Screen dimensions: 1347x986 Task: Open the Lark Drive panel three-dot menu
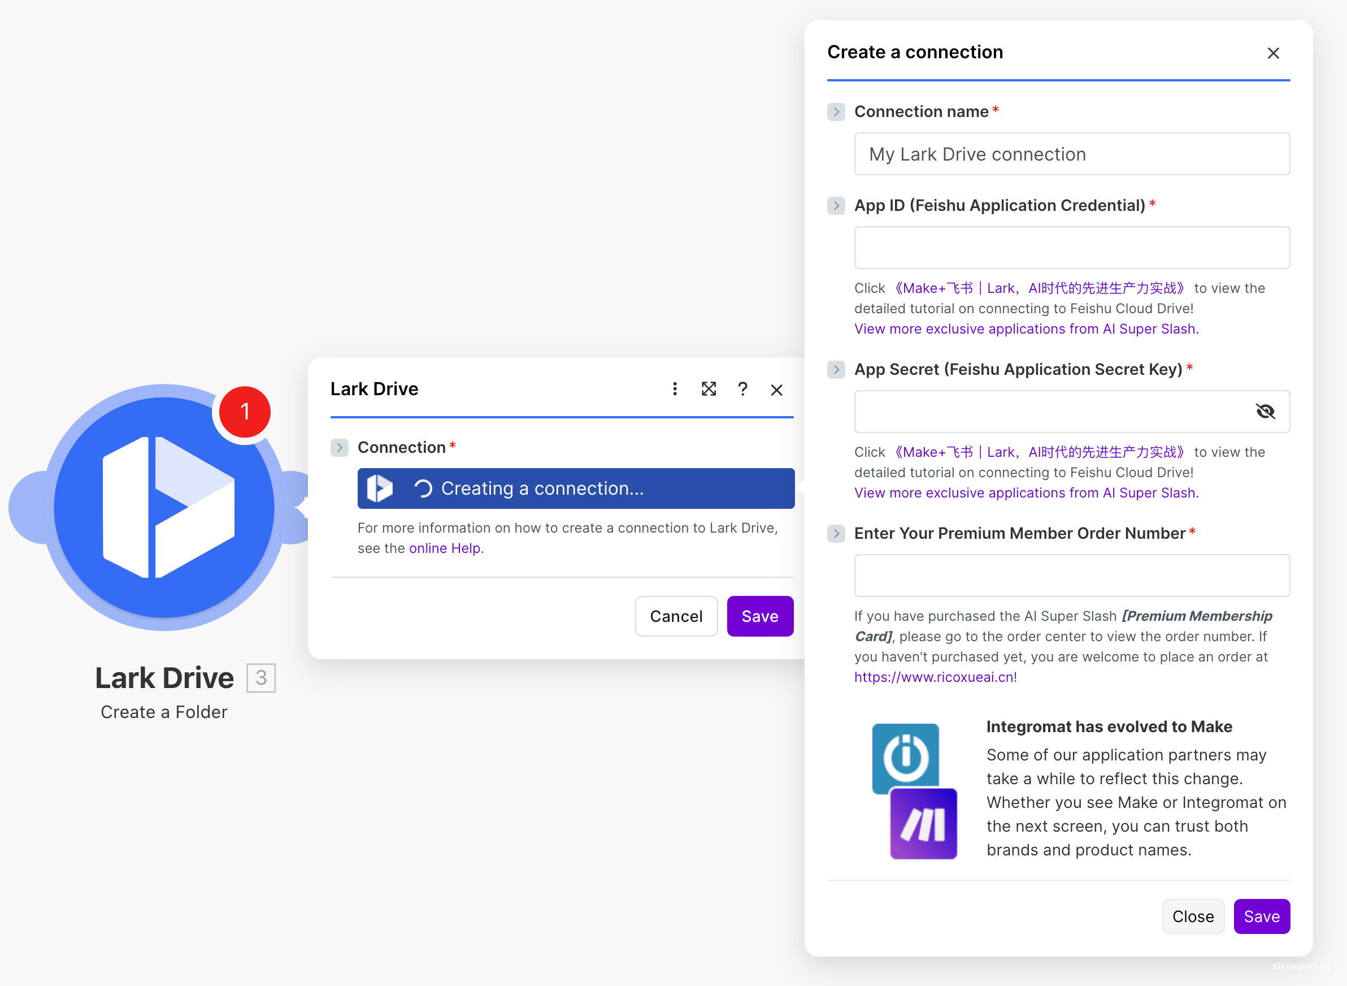(x=675, y=389)
